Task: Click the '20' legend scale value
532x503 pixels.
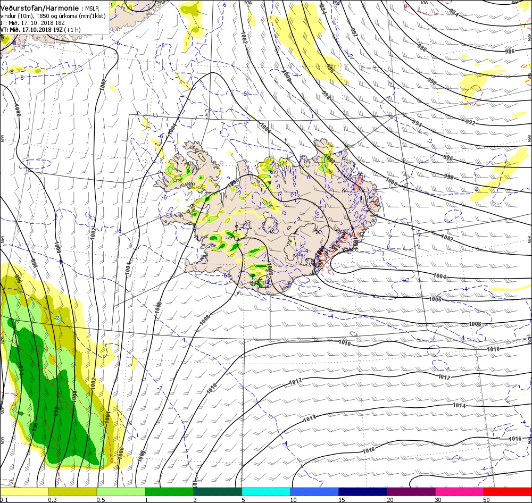Action: coord(390,500)
